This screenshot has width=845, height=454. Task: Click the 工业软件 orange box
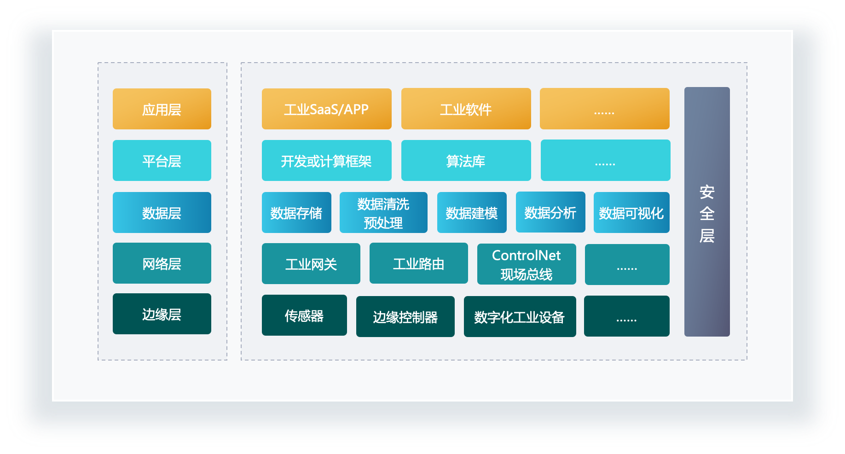click(466, 109)
